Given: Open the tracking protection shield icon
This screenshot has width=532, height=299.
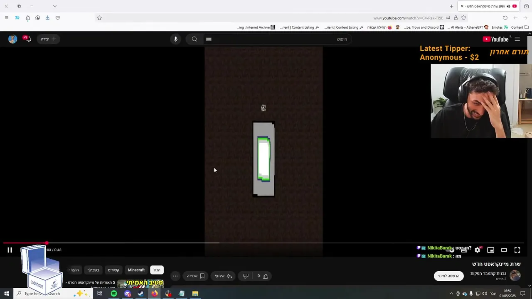Looking at the screenshot, I should [x=463, y=18].
